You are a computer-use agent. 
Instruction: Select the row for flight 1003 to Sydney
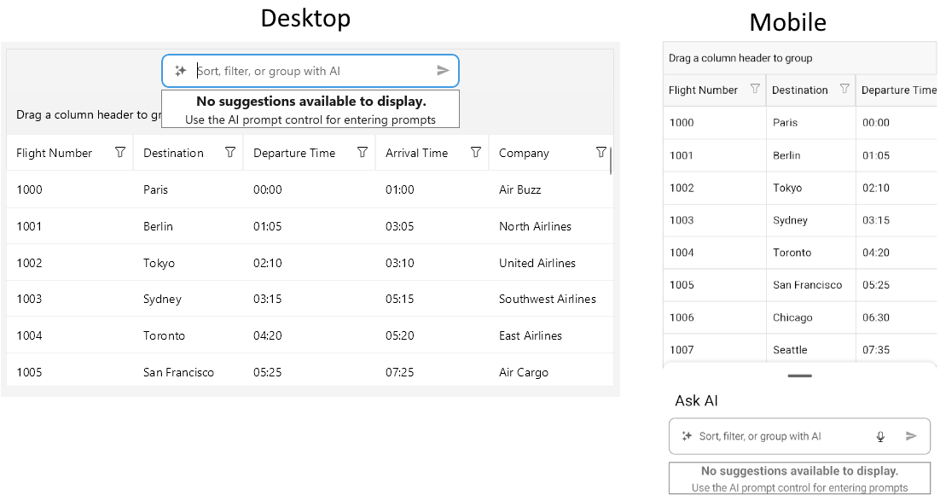pyautogui.click(x=256, y=299)
